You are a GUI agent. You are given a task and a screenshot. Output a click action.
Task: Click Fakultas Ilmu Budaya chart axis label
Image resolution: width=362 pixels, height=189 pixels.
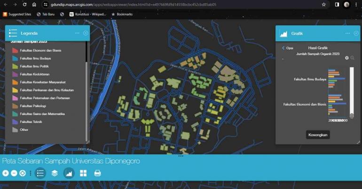pos(310,79)
